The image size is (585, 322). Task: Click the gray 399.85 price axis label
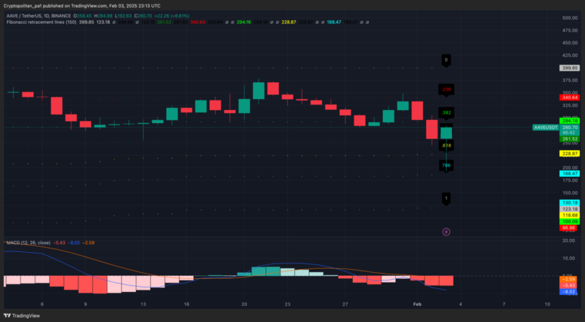[570, 67]
